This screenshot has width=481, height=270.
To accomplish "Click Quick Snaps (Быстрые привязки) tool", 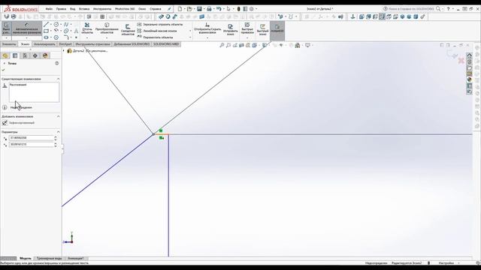I will pos(247,28).
